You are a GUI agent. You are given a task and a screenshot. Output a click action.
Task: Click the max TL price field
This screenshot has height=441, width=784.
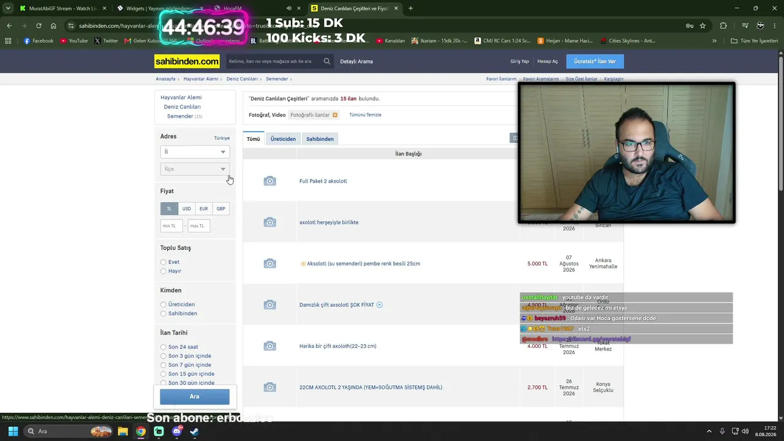(x=198, y=226)
